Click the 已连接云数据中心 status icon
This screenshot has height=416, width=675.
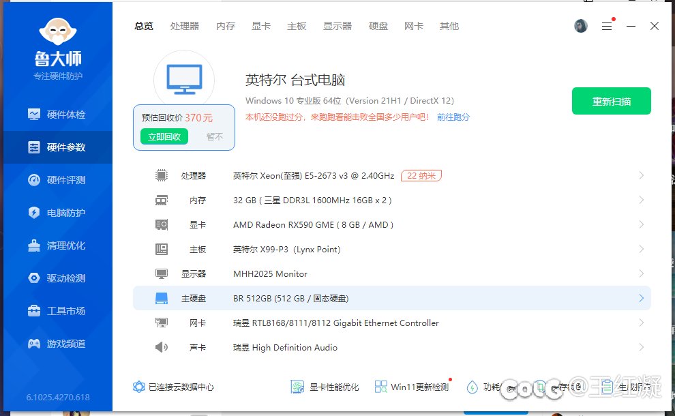[138, 387]
